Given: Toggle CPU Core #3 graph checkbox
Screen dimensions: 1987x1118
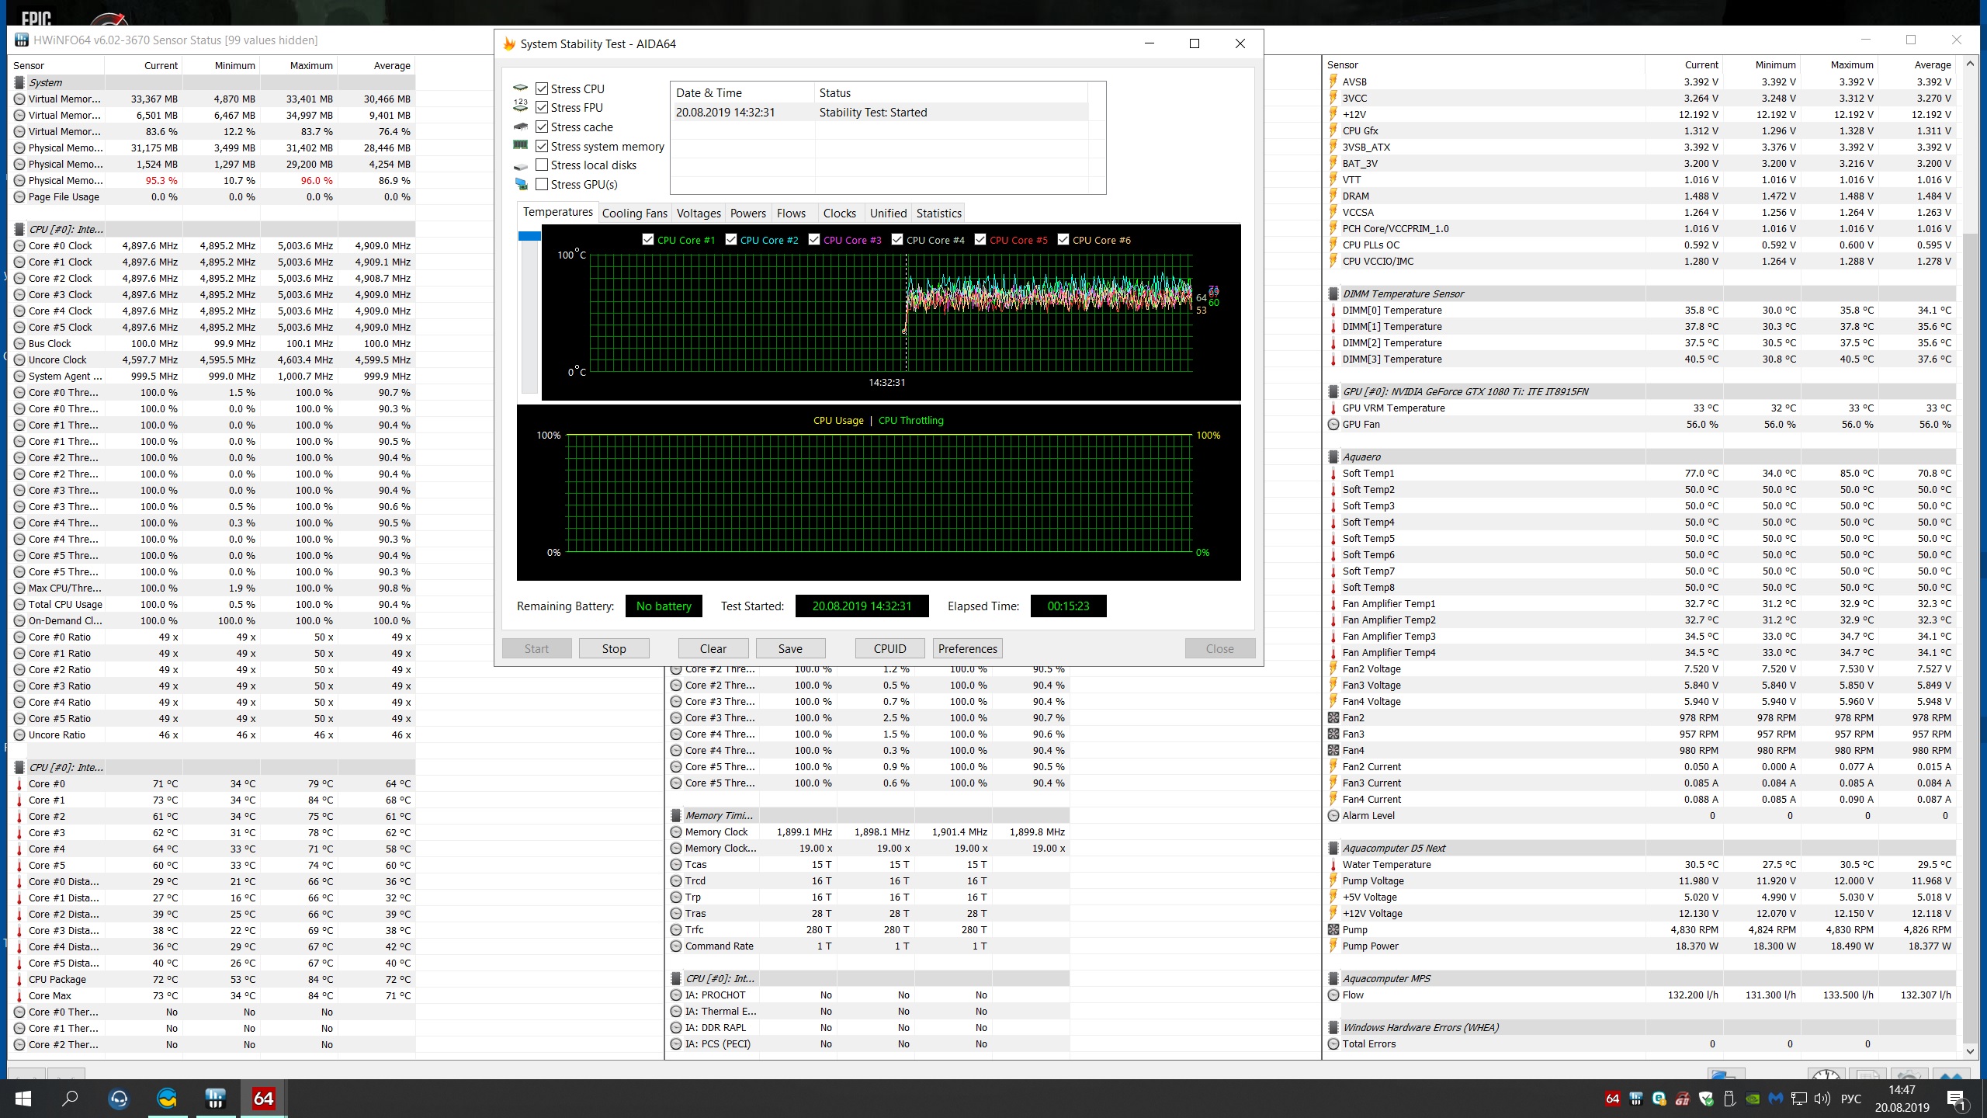Looking at the screenshot, I should [x=814, y=240].
